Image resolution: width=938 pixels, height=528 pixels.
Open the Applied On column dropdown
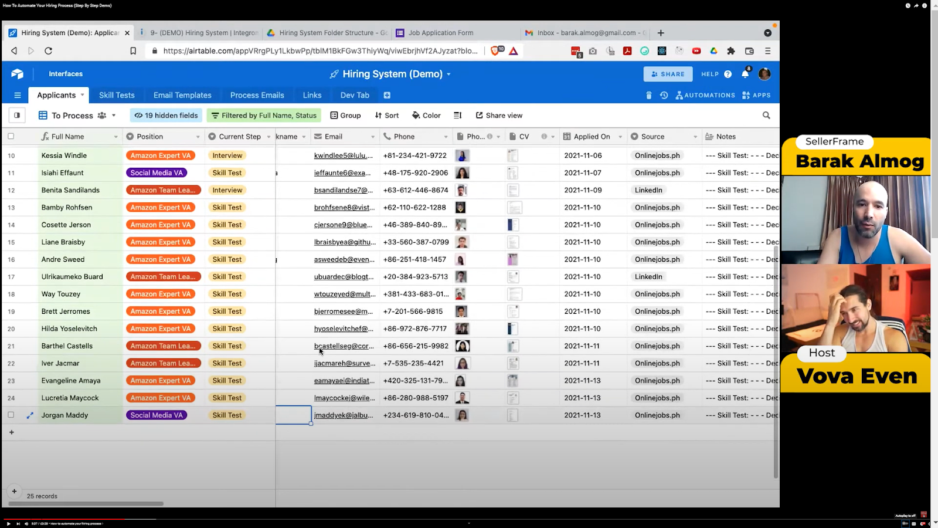(x=620, y=137)
